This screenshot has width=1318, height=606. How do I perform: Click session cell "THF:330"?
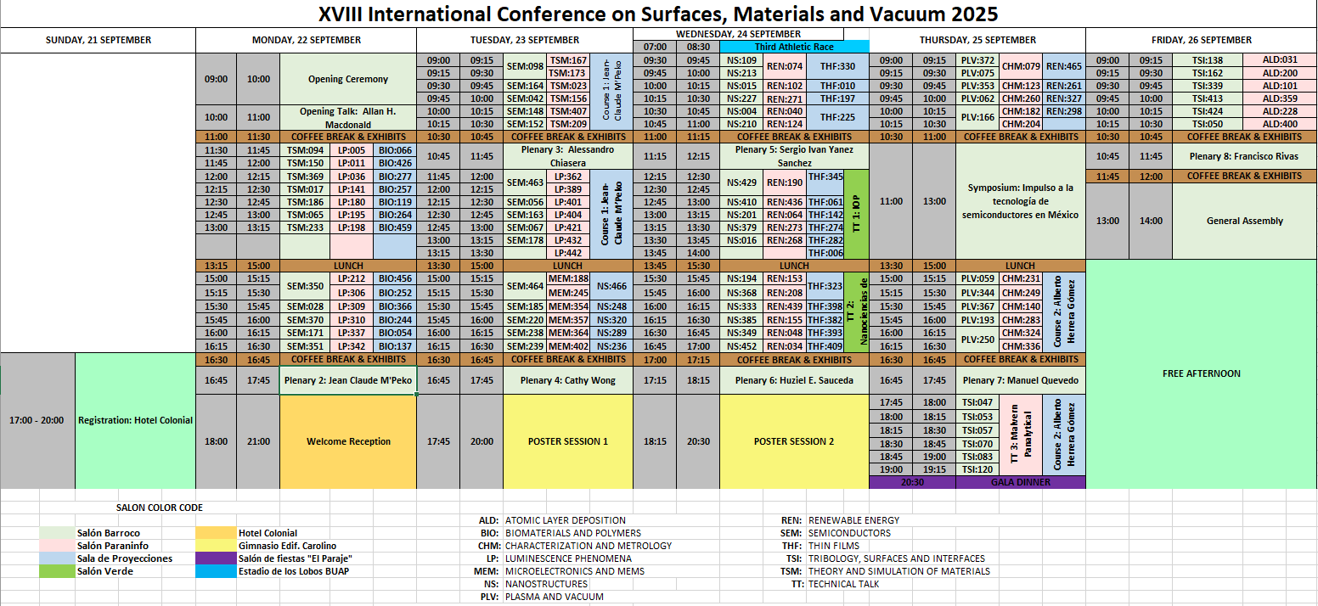837,66
